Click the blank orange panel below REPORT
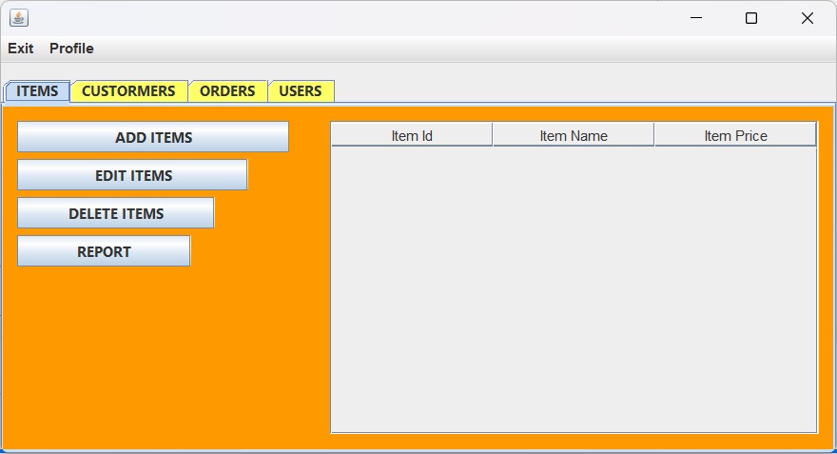Viewport: 837px width, 454px height. [162, 362]
